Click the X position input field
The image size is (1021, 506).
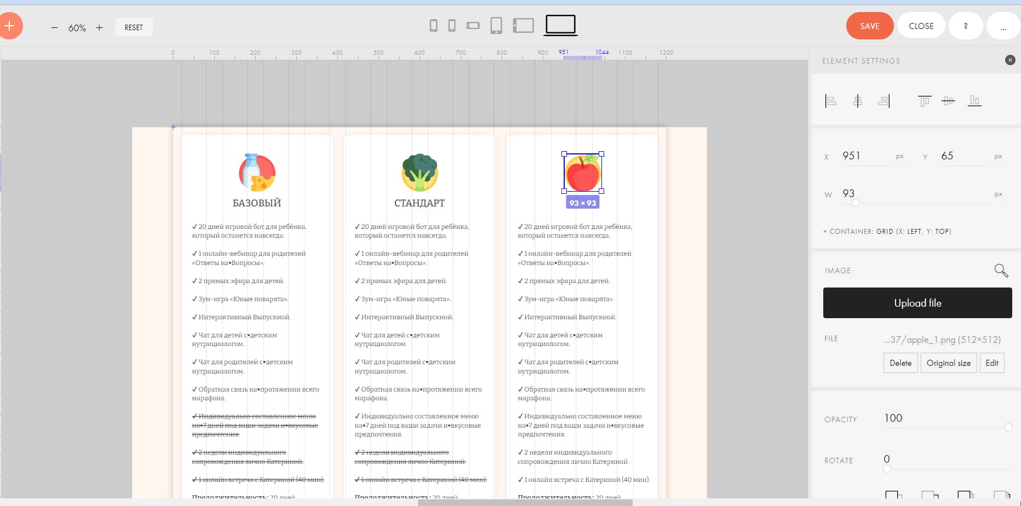coord(865,156)
